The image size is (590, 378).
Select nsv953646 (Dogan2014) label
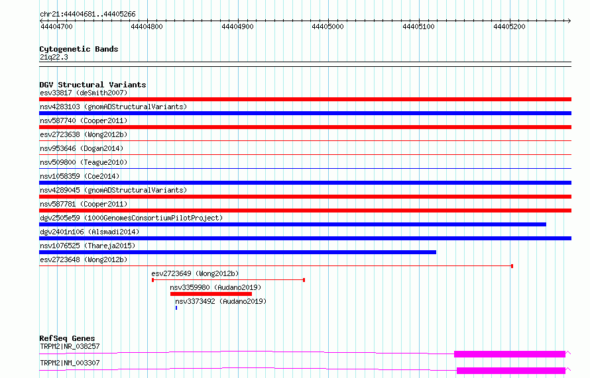tap(82, 148)
